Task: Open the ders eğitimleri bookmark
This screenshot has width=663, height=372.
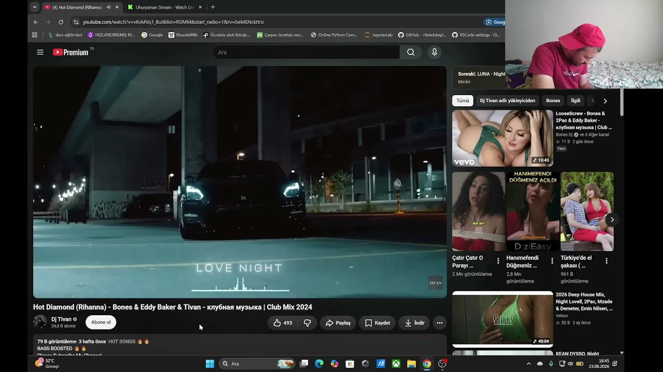Action: tap(65, 35)
